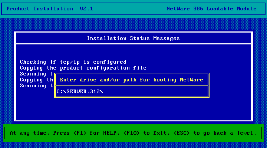This screenshot has height=148, width=267.
Task: Click the <ESC> to go back a level hint
Action: (x=215, y=133)
